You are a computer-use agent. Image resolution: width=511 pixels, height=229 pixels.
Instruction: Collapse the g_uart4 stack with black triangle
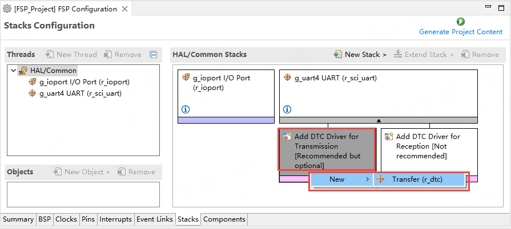378,120
